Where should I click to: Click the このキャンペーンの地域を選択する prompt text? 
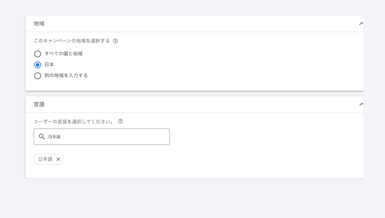(72, 41)
